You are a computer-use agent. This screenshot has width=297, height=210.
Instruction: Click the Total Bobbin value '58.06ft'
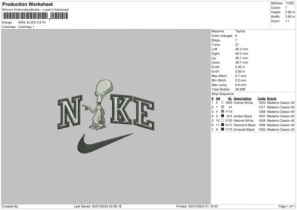click(x=240, y=90)
